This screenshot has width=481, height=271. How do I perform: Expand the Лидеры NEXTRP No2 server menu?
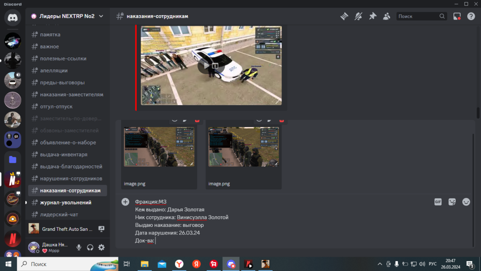tap(68, 16)
